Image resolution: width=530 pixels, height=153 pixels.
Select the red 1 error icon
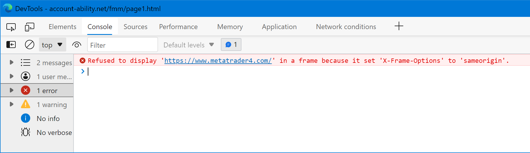point(26,90)
